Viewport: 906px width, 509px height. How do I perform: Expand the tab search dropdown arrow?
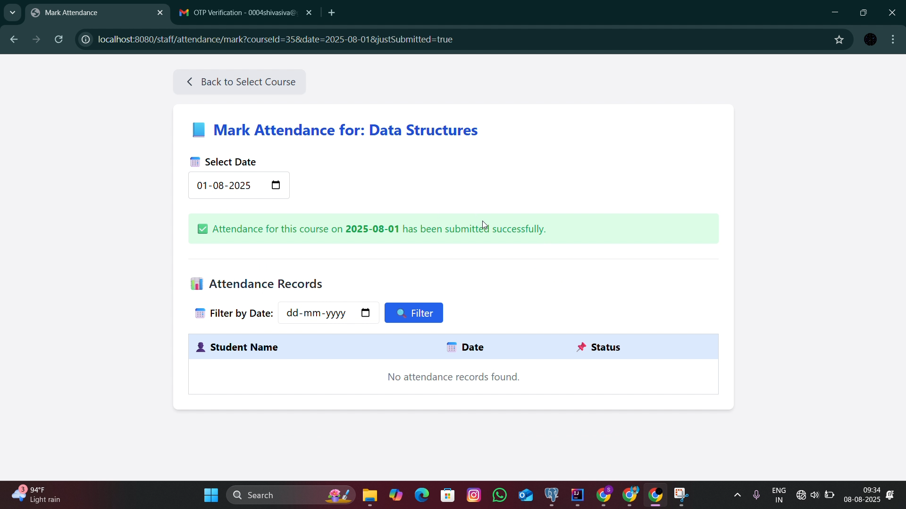pos(12,13)
